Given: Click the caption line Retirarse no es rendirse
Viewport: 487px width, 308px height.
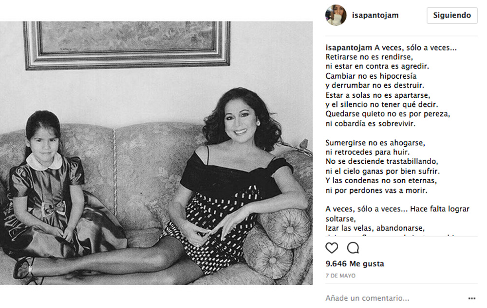Looking at the screenshot, I should pyautogui.click(x=369, y=57).
